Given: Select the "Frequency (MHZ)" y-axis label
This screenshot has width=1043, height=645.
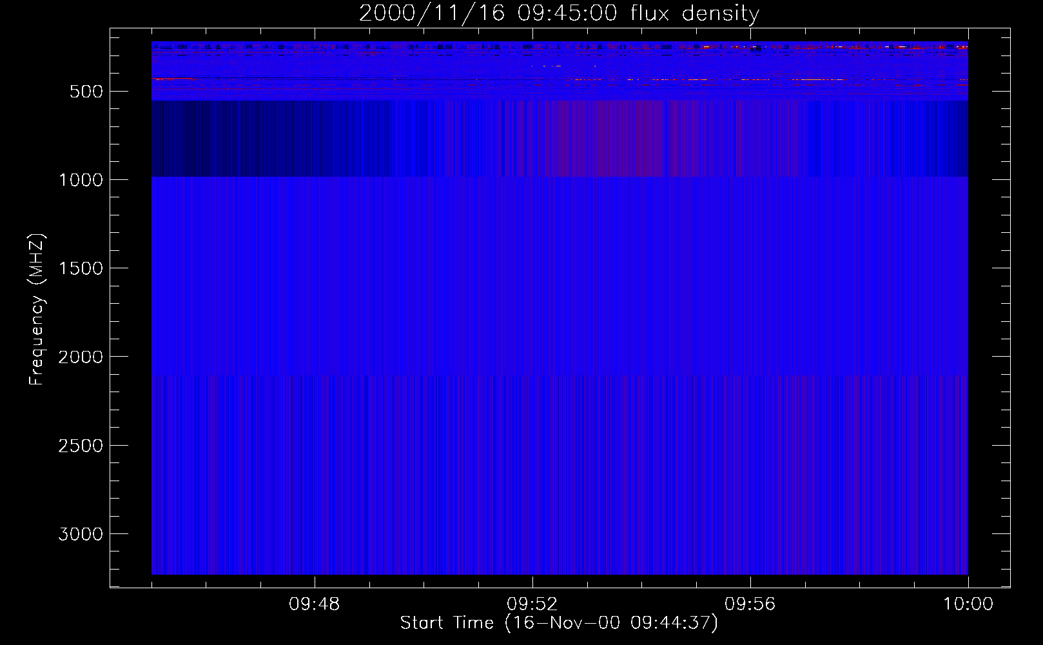Looking at the screenshot, I should coord(37,310).
